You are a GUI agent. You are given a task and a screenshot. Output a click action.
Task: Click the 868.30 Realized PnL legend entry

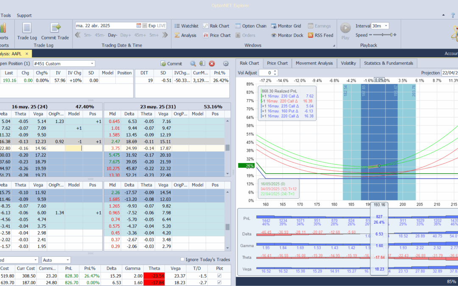click(279, 91)
